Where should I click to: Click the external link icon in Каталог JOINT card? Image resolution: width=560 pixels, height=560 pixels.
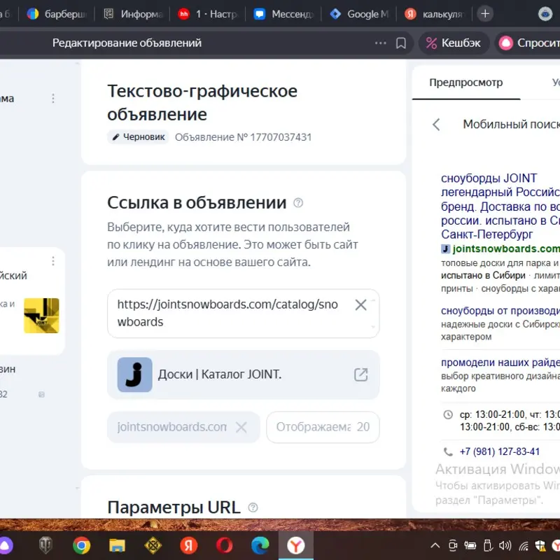pos(360,374)
